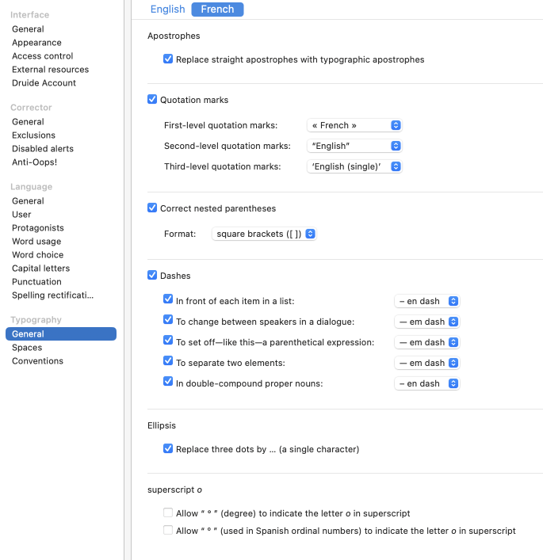This screenshot has width=543, height=560.
Task: Switch to the English language tab
Action: 167,10
